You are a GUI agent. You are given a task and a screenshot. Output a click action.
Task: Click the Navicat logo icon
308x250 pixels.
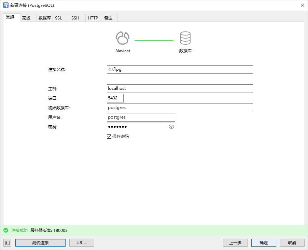tap(123, 38)
